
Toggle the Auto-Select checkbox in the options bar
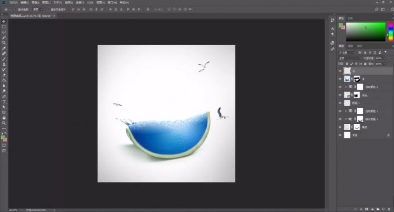[15, 9]
